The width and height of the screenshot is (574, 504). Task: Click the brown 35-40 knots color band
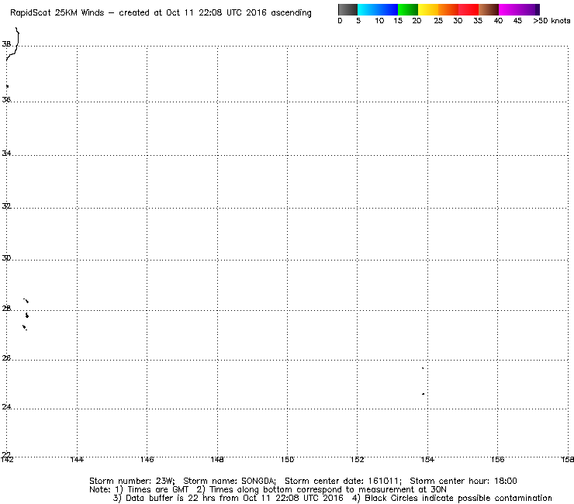click(x=489, y=9)
